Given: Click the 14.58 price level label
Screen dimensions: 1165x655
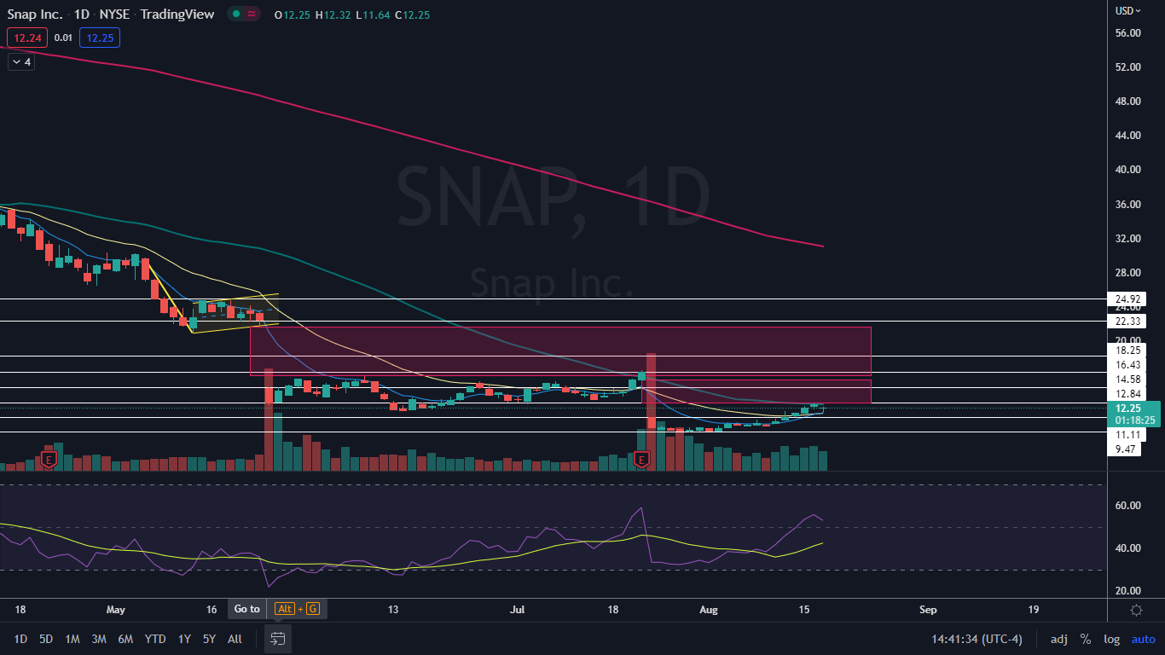Looking at the screenshot, I should (x=1128, y=380).
